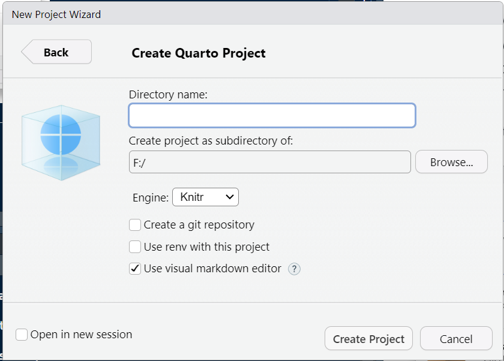This screenshot has height=361, width=504.
Task: Open help for visual markdown editor
Action: pos(294,269)
